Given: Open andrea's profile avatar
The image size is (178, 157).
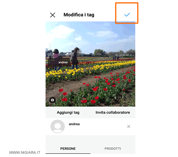Looking at the screenshot, I should pos(58,126).
